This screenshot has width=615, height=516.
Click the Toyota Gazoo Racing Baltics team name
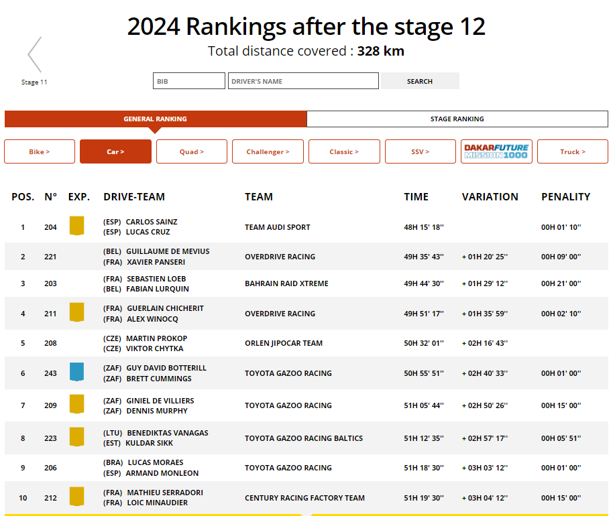304,438
